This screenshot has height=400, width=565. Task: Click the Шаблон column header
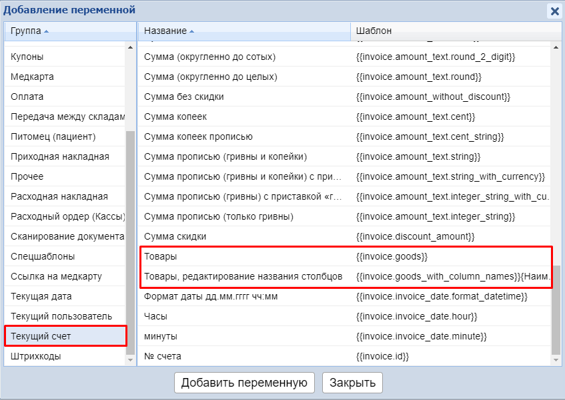pyautogui.click(x=374, y=31)
